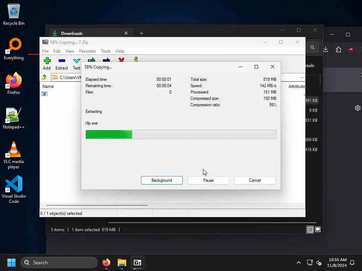This screenshot has width=362, height=271.
Task: Click the Copy arrow toolbar icon
Action: coord(92,60)
